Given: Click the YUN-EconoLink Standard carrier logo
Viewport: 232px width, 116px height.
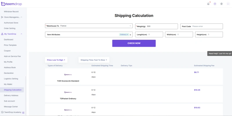Looking at the screenshot, I should click(x=68, y=75).
